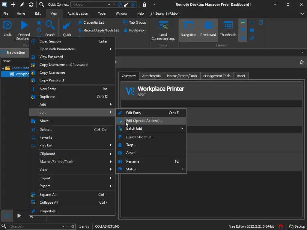307x230 pixels.
Task: Expand Open with Parameters submenu
Action: point(72,49)
